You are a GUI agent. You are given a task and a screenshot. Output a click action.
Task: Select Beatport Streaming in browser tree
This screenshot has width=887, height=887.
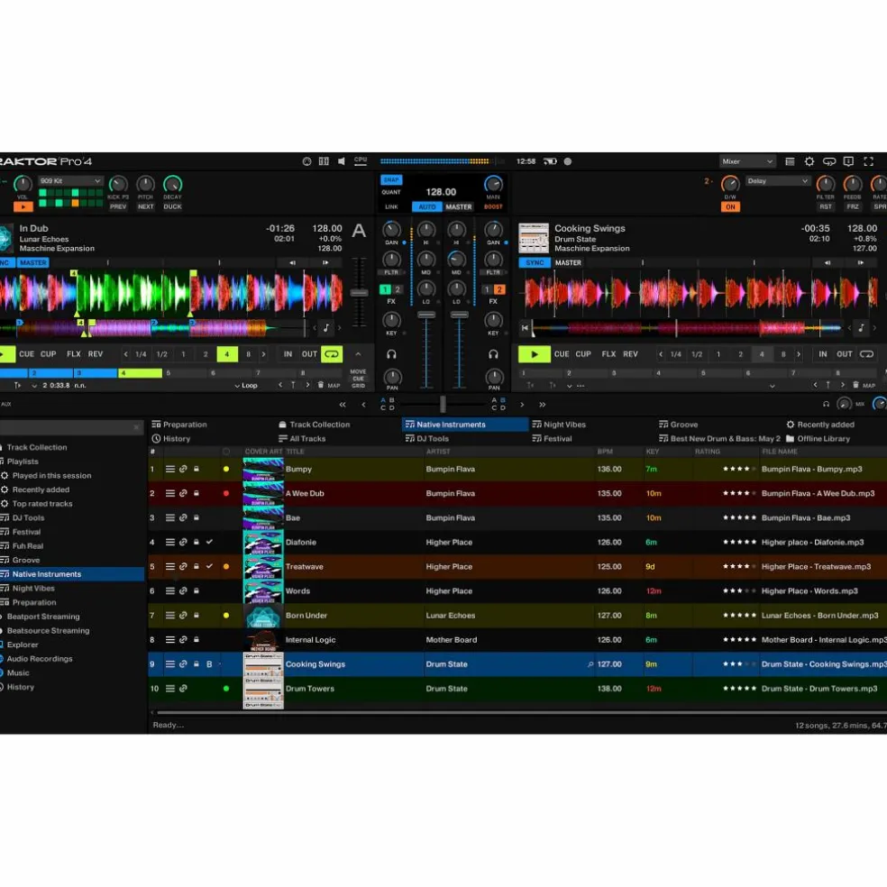tap(43, 617)
